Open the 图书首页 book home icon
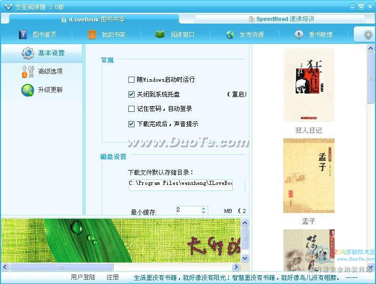This screenshot has height=284, width=376. click(x=23, y=35)
